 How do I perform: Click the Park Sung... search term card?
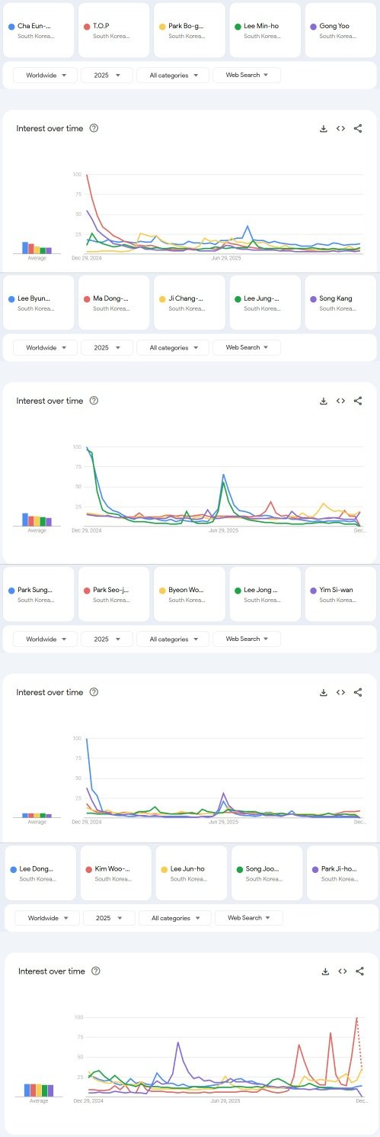38,594
